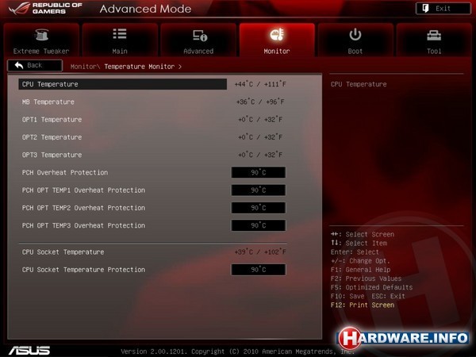
Task: Open the Advanced tab
Action: pyautogui.click(x=198, y=40)
